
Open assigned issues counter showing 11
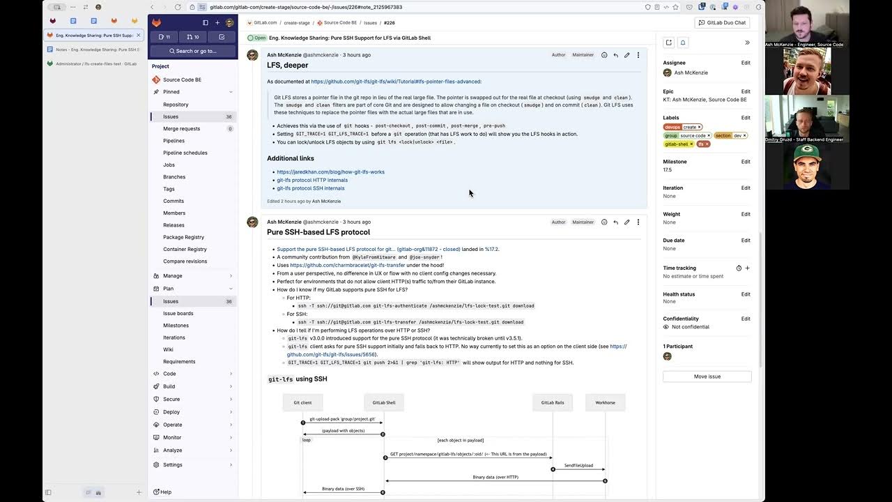(164, 37)
